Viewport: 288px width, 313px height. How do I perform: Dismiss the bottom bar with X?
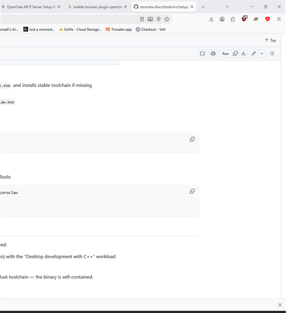[x=280, y=305]
